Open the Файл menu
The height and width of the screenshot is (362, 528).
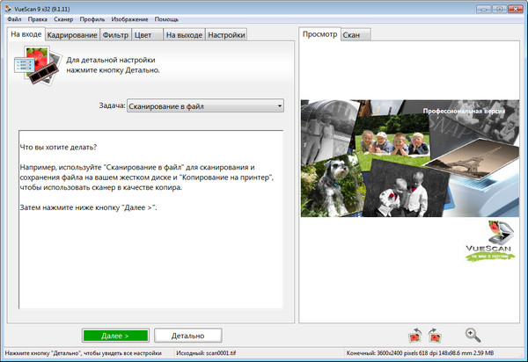click(x=14, y=18)
